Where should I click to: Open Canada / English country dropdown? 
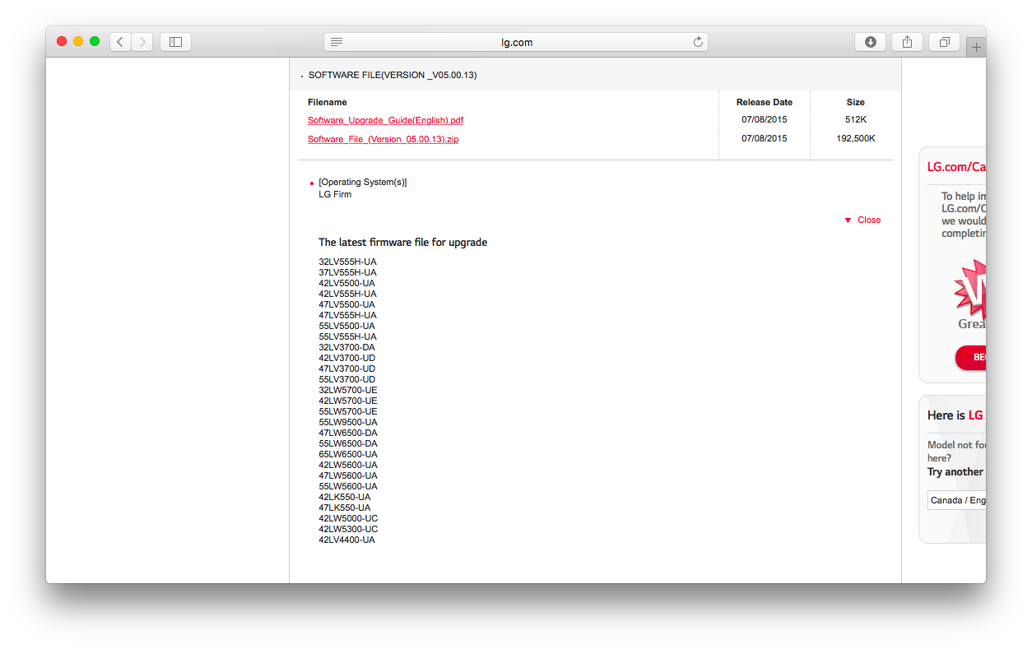(956, 500)
